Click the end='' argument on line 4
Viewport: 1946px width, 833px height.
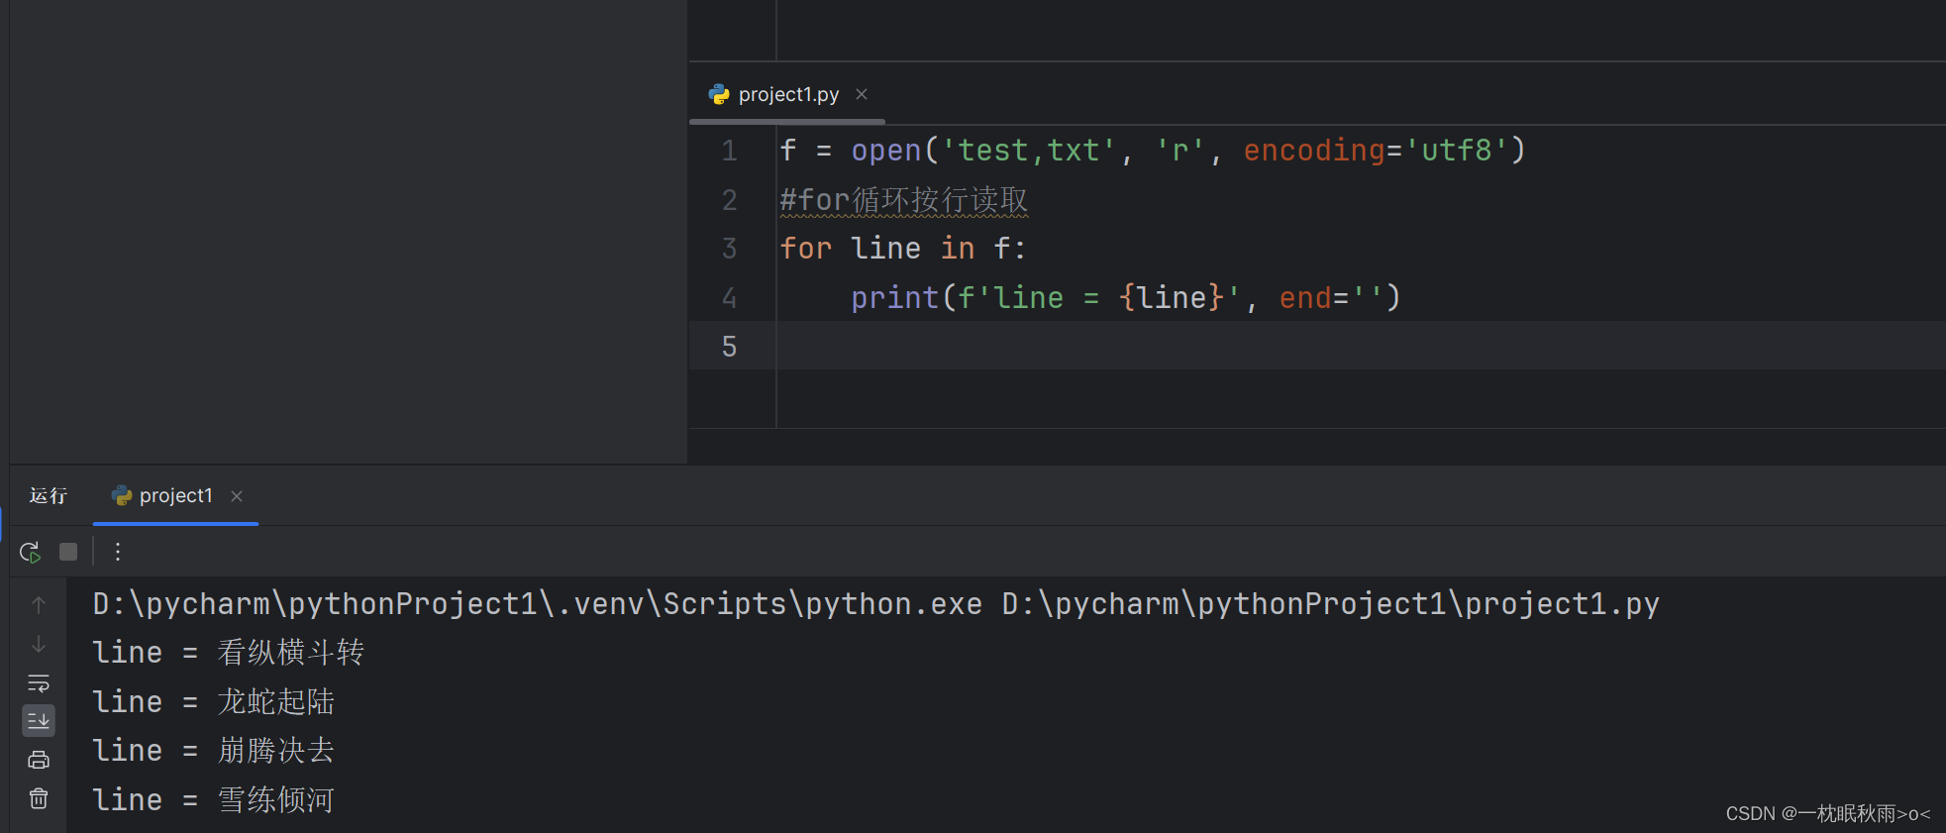[x=1331, y=298]
